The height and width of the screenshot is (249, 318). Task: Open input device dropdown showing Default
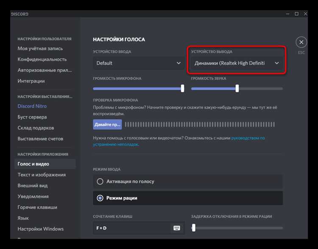point(139,63)
